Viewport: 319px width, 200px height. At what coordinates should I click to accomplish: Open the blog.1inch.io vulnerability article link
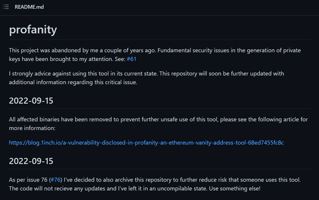146,142
